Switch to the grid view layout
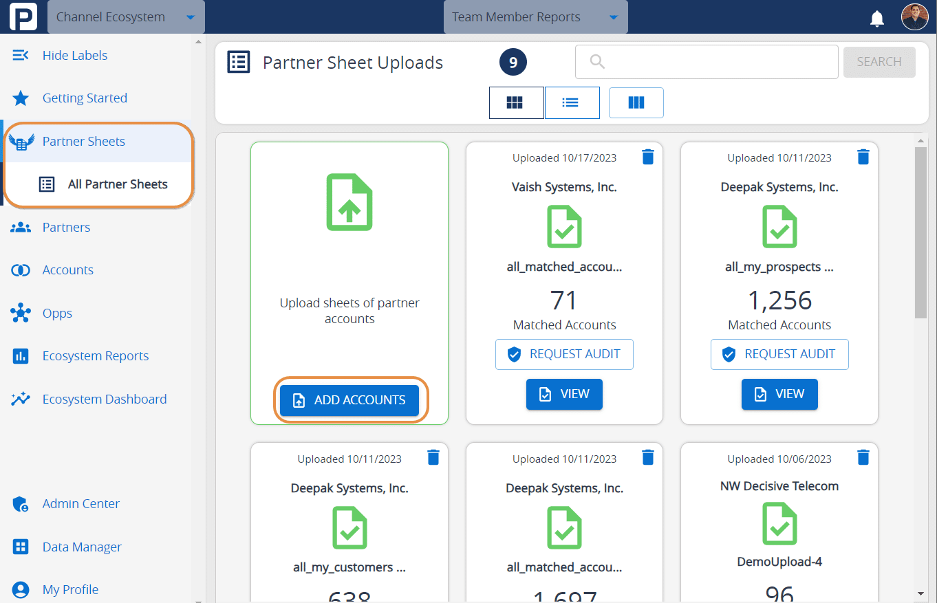937x603 pixels. click(516, 102)
